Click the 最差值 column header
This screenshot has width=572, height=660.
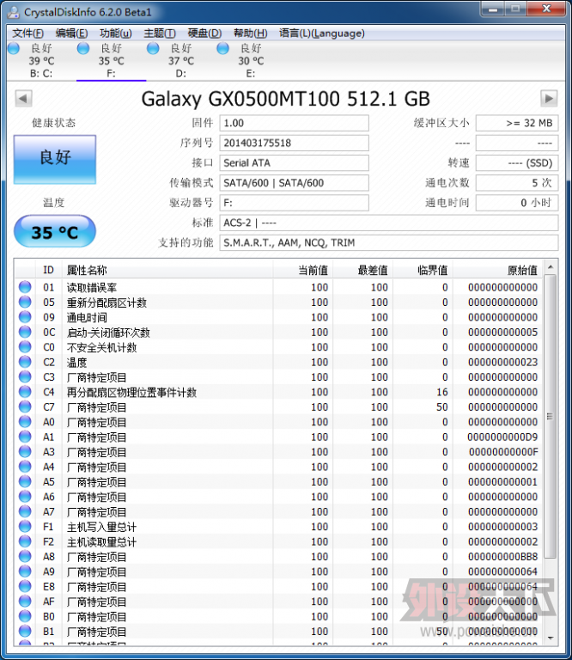[x=363, y=270]
